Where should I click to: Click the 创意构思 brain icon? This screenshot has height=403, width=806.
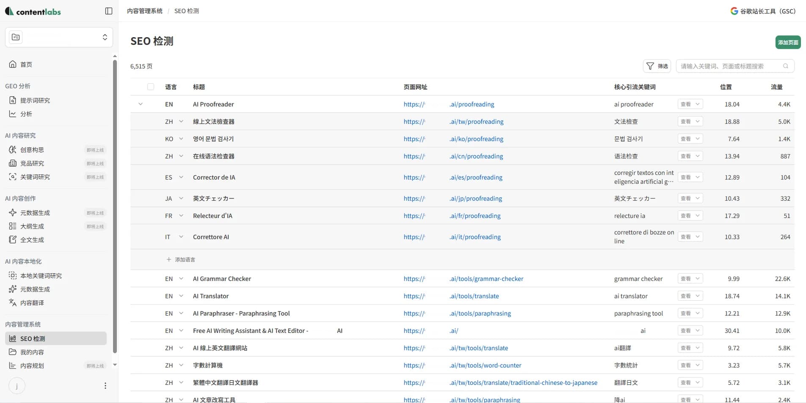[13, 150]
